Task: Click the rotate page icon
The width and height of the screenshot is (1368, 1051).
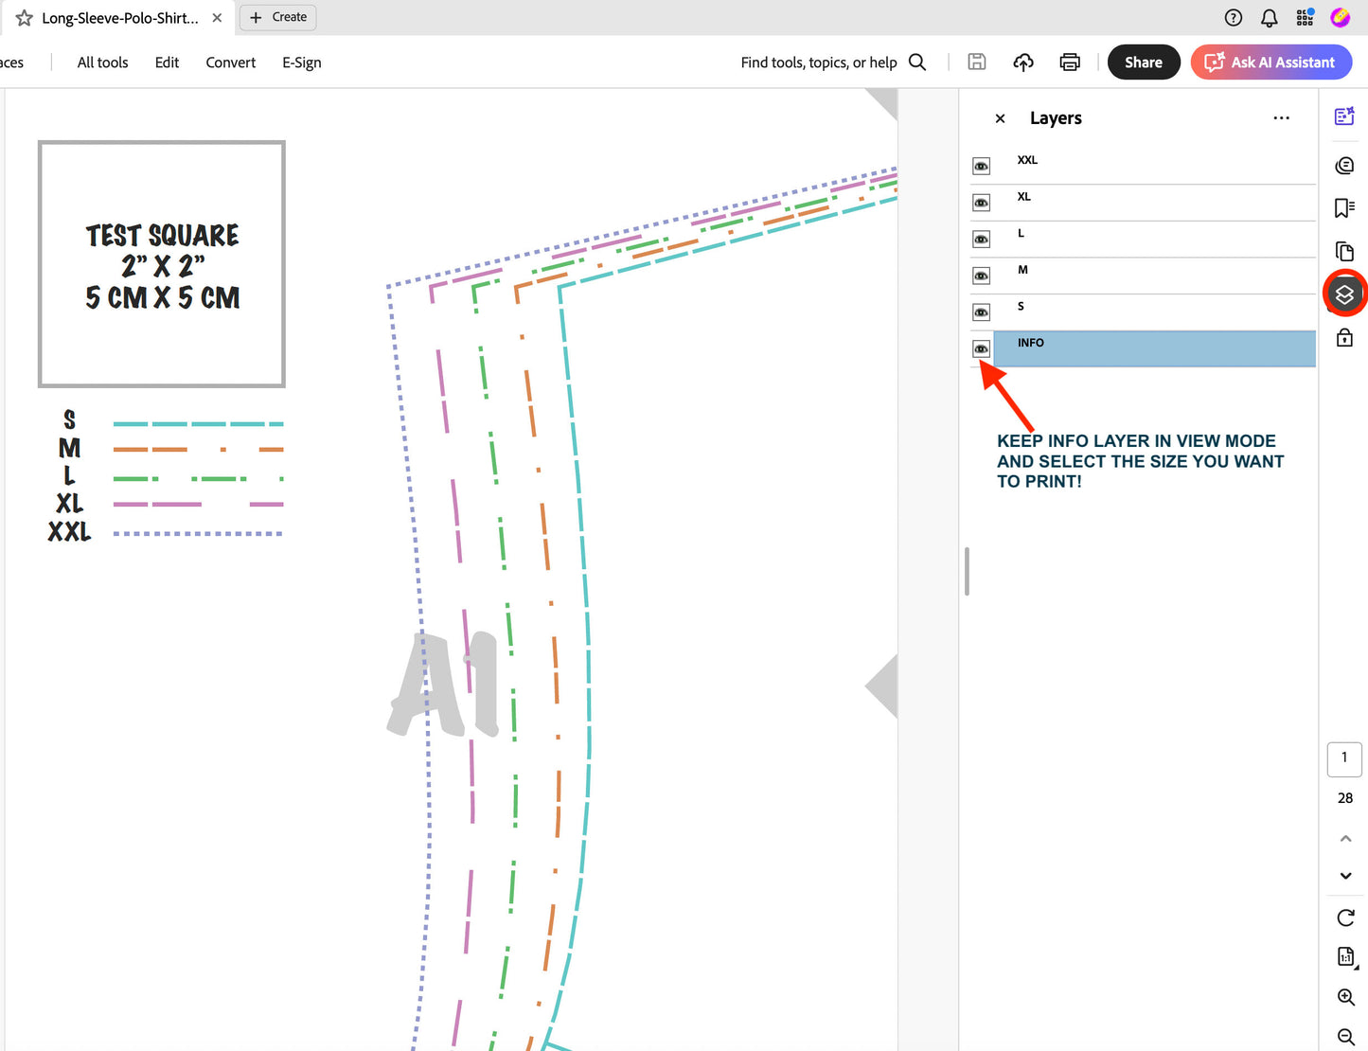Action: coord(1345,917)
